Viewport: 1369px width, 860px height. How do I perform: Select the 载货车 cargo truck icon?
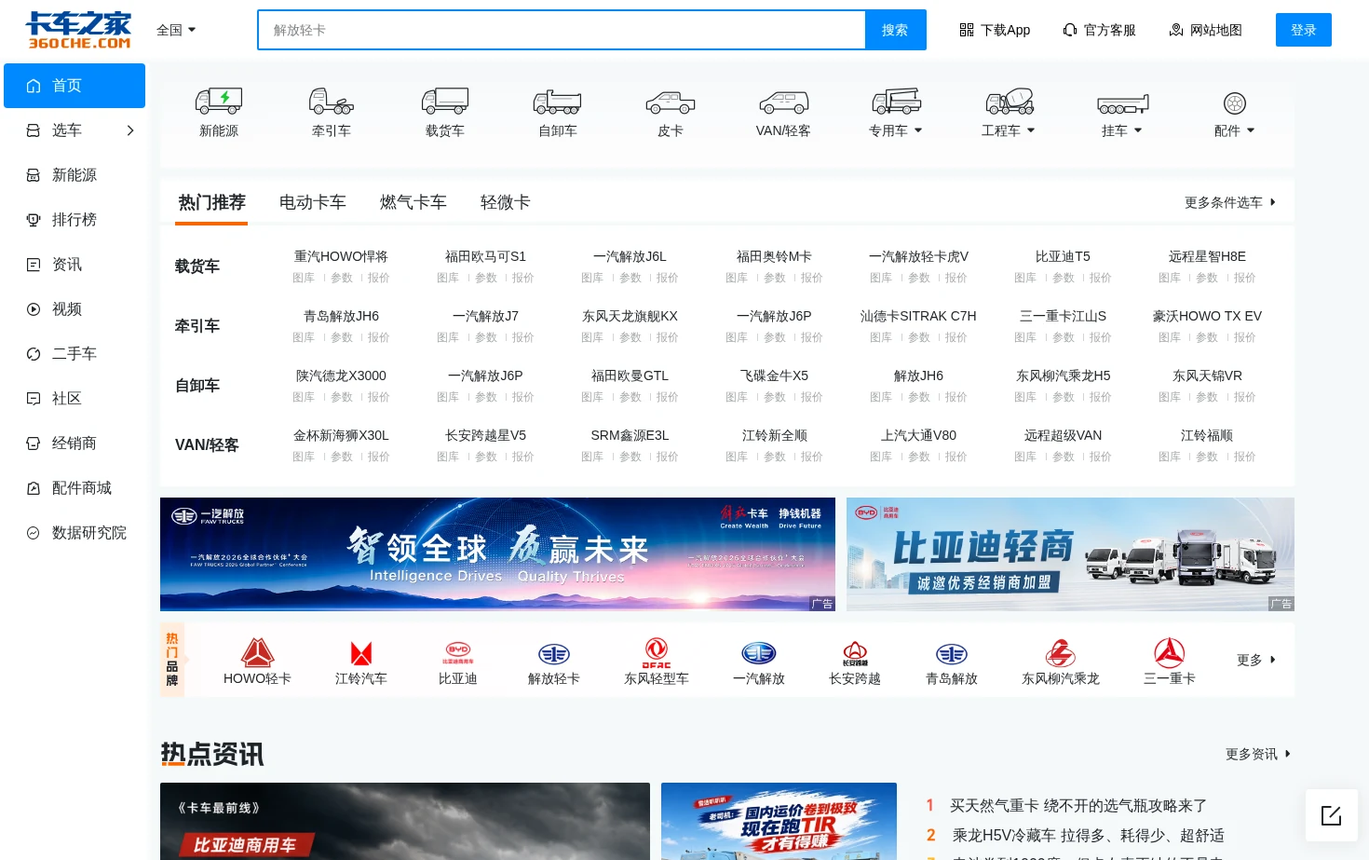pyautogui.click(x=445, y=101)
